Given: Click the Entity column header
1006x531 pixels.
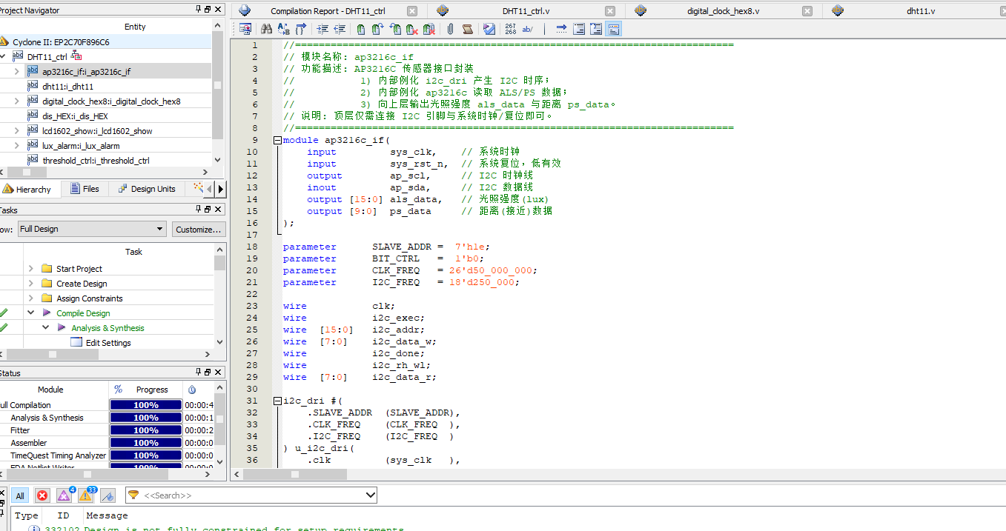Looking at the screenshot, I should point(135,27).
